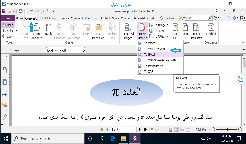This screenshot has height=144, width=246.
Task: Select the Quick OCR tool
Action: coord(176,31)
